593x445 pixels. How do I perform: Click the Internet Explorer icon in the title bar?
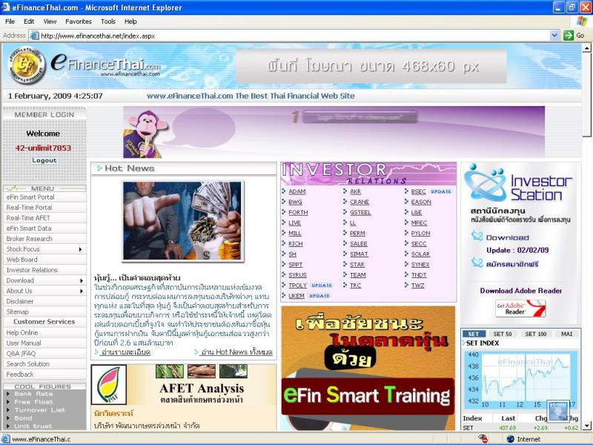(x=6, y=7)
